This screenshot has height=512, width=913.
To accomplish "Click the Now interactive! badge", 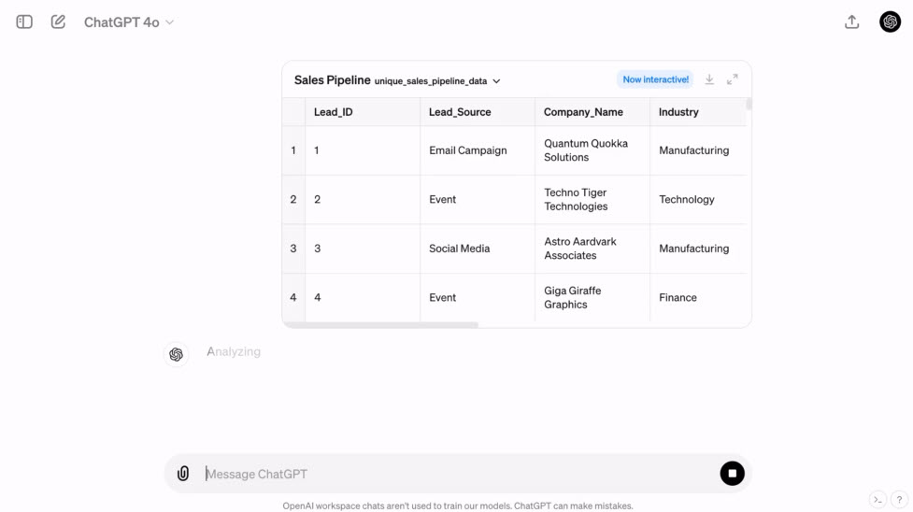I will coord(655,79).
